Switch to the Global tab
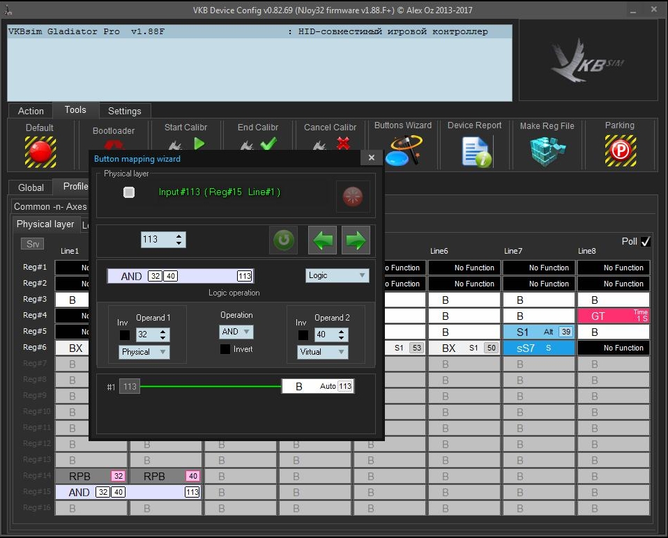This screenshot has width=668, height=538. (31, 187)
